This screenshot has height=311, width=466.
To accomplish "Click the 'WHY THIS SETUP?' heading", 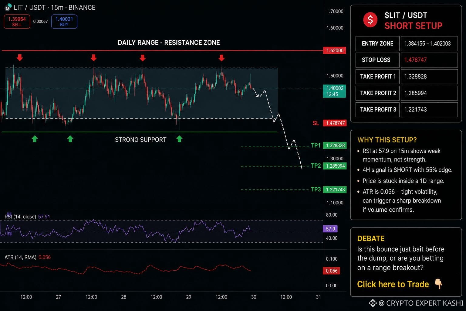I will click(387, 140).
